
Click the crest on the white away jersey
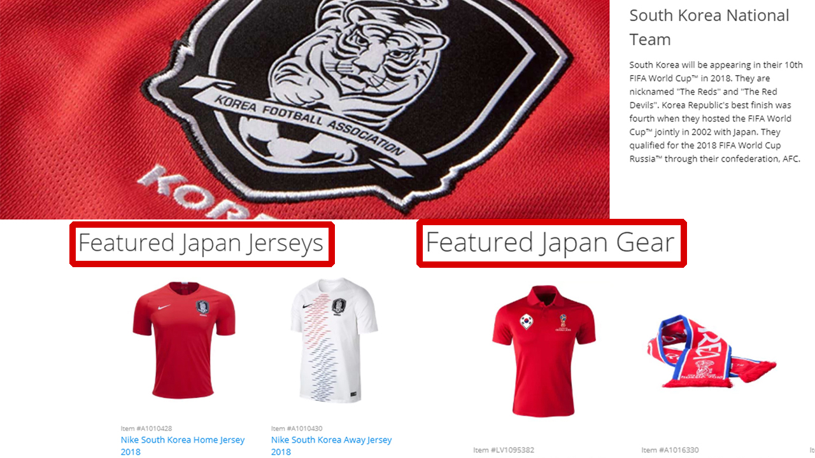click(x=338, y=306)
